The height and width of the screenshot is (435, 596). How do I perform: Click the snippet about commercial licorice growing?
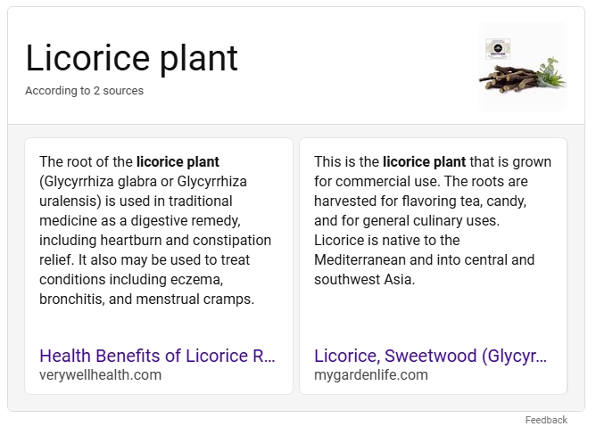pyautogui.click(x=433, y=220)
